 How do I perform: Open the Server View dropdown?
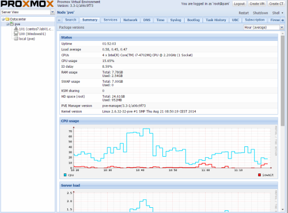[x=52, y=12]
